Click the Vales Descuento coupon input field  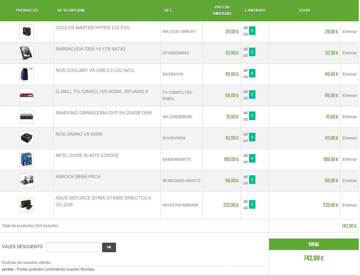click(73, 247)
